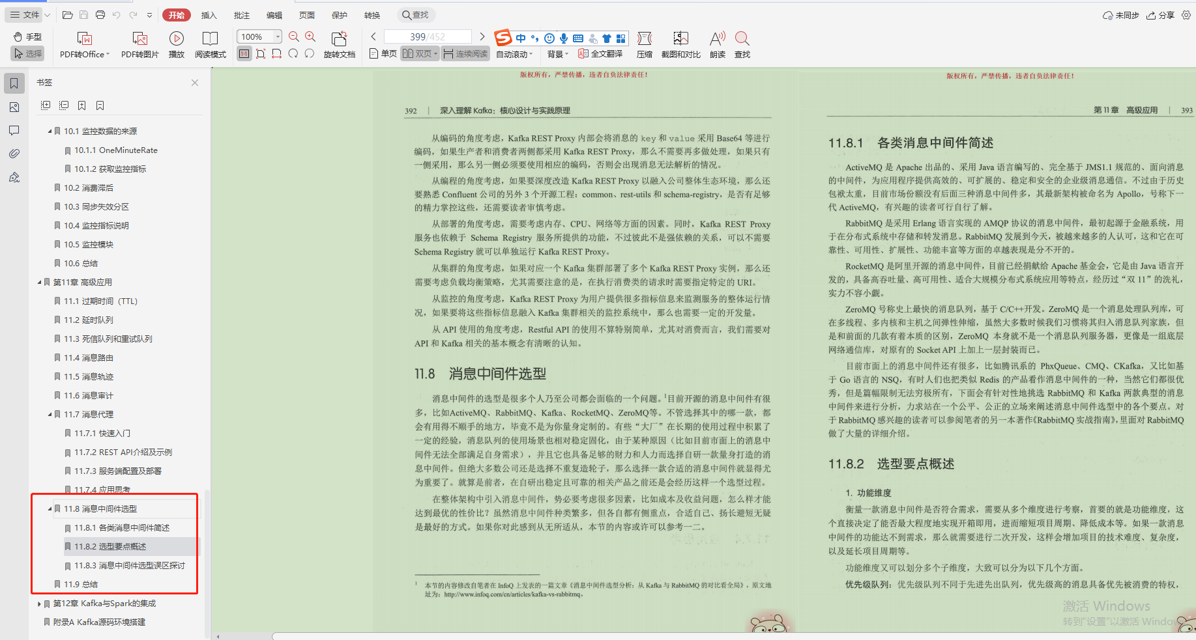Click the 未同步 sync status button
This screenshot has height=640, width=1196.
[1120, 15]
